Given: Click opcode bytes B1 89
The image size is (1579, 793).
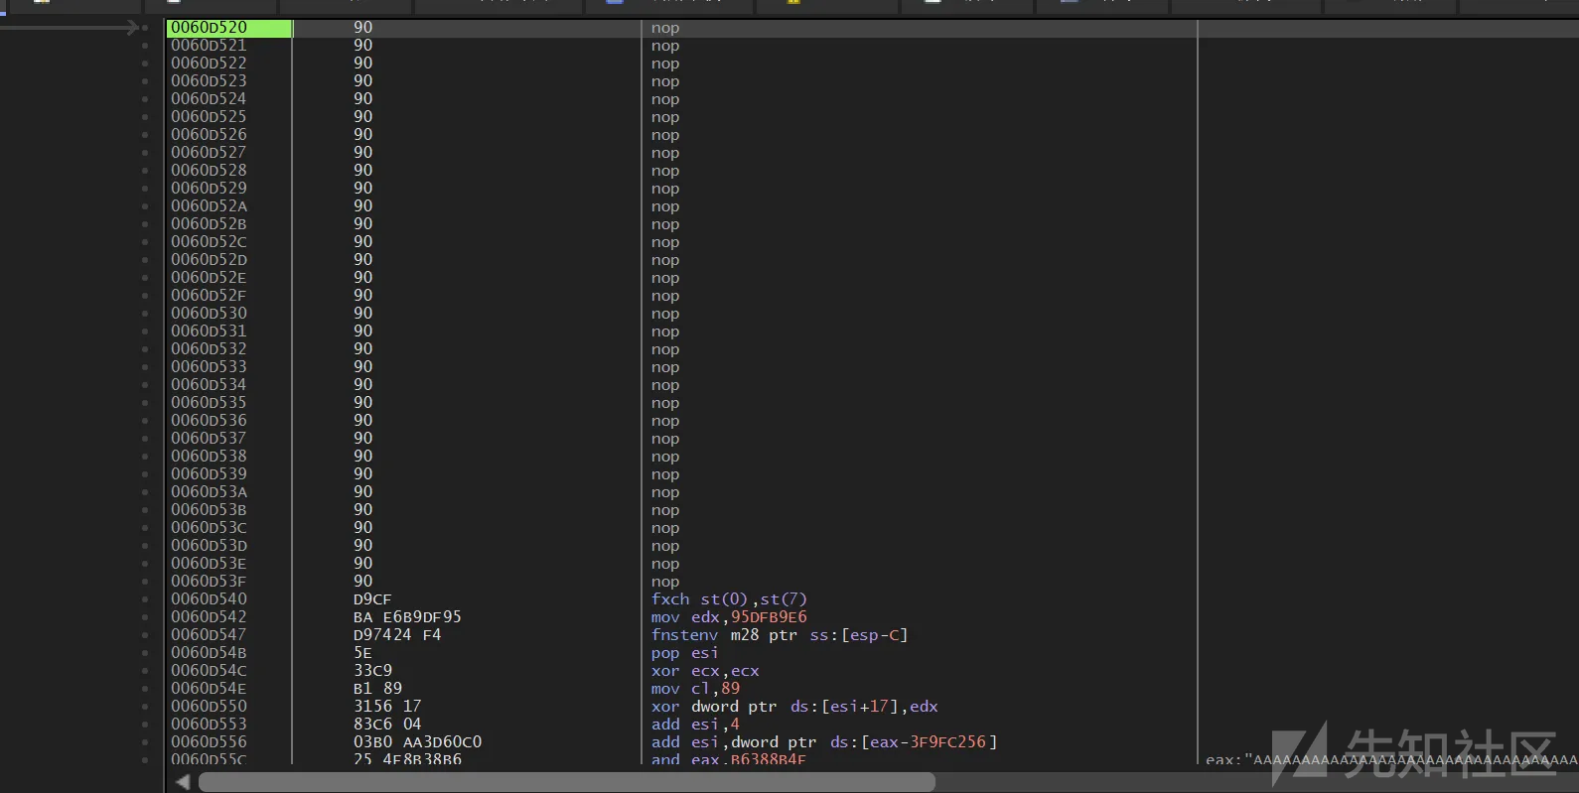Looking at the screenshot, I should [x=377, y=689].
